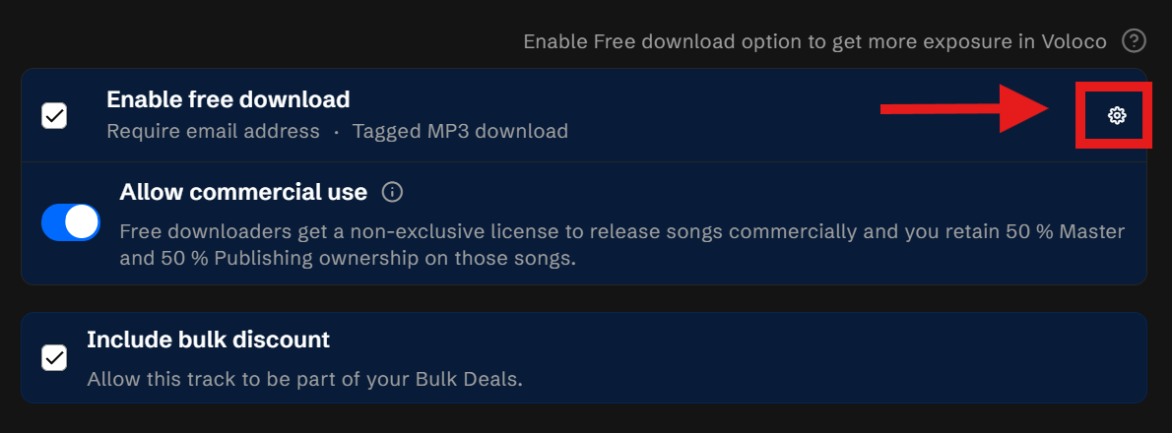Turn off the Allow commercial use switch
Image resolution: width=1172 pixels, height=433 pixels.
click(71, 222)
